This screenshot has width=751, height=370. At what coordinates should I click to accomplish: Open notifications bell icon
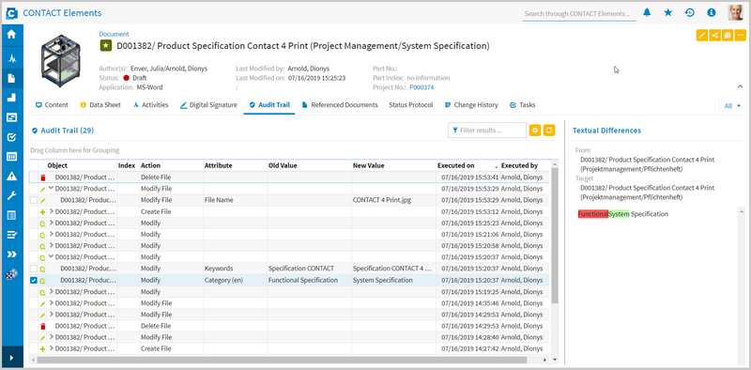coord(647,13)
